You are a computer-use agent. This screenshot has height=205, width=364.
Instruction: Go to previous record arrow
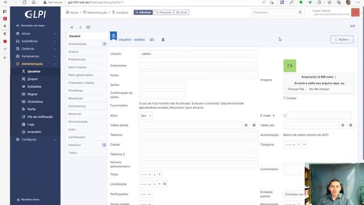coord(80,27)
